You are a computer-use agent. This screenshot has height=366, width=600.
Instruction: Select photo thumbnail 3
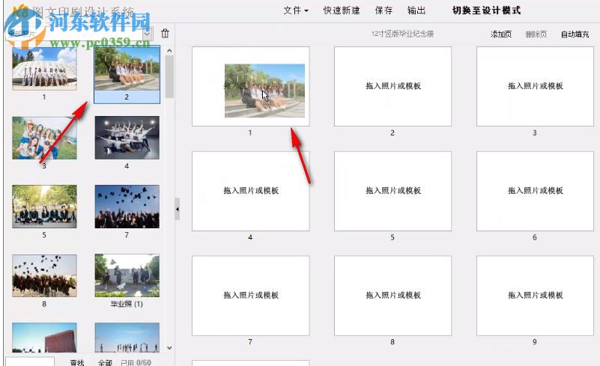pyautogui.click(x=44, y=138)
